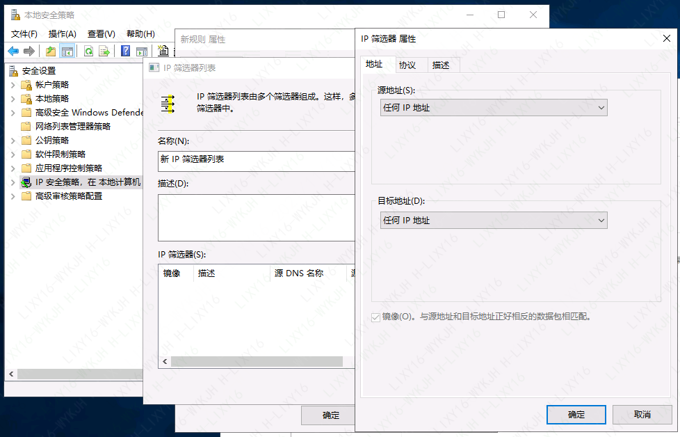
Task: Click the filter list horizontal scrollbar
Action: 257,361
